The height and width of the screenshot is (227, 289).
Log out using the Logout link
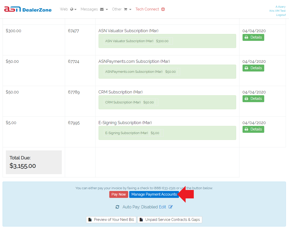tap(281, 15)
